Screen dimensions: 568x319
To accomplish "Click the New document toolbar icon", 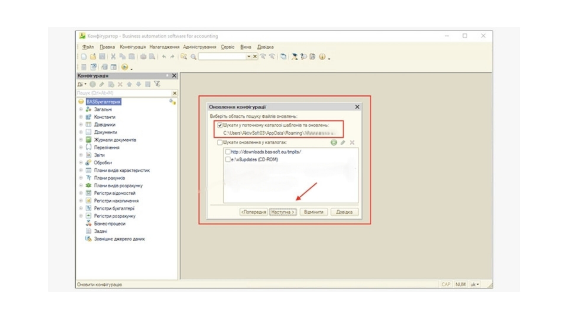I will [x=84, y=57].
